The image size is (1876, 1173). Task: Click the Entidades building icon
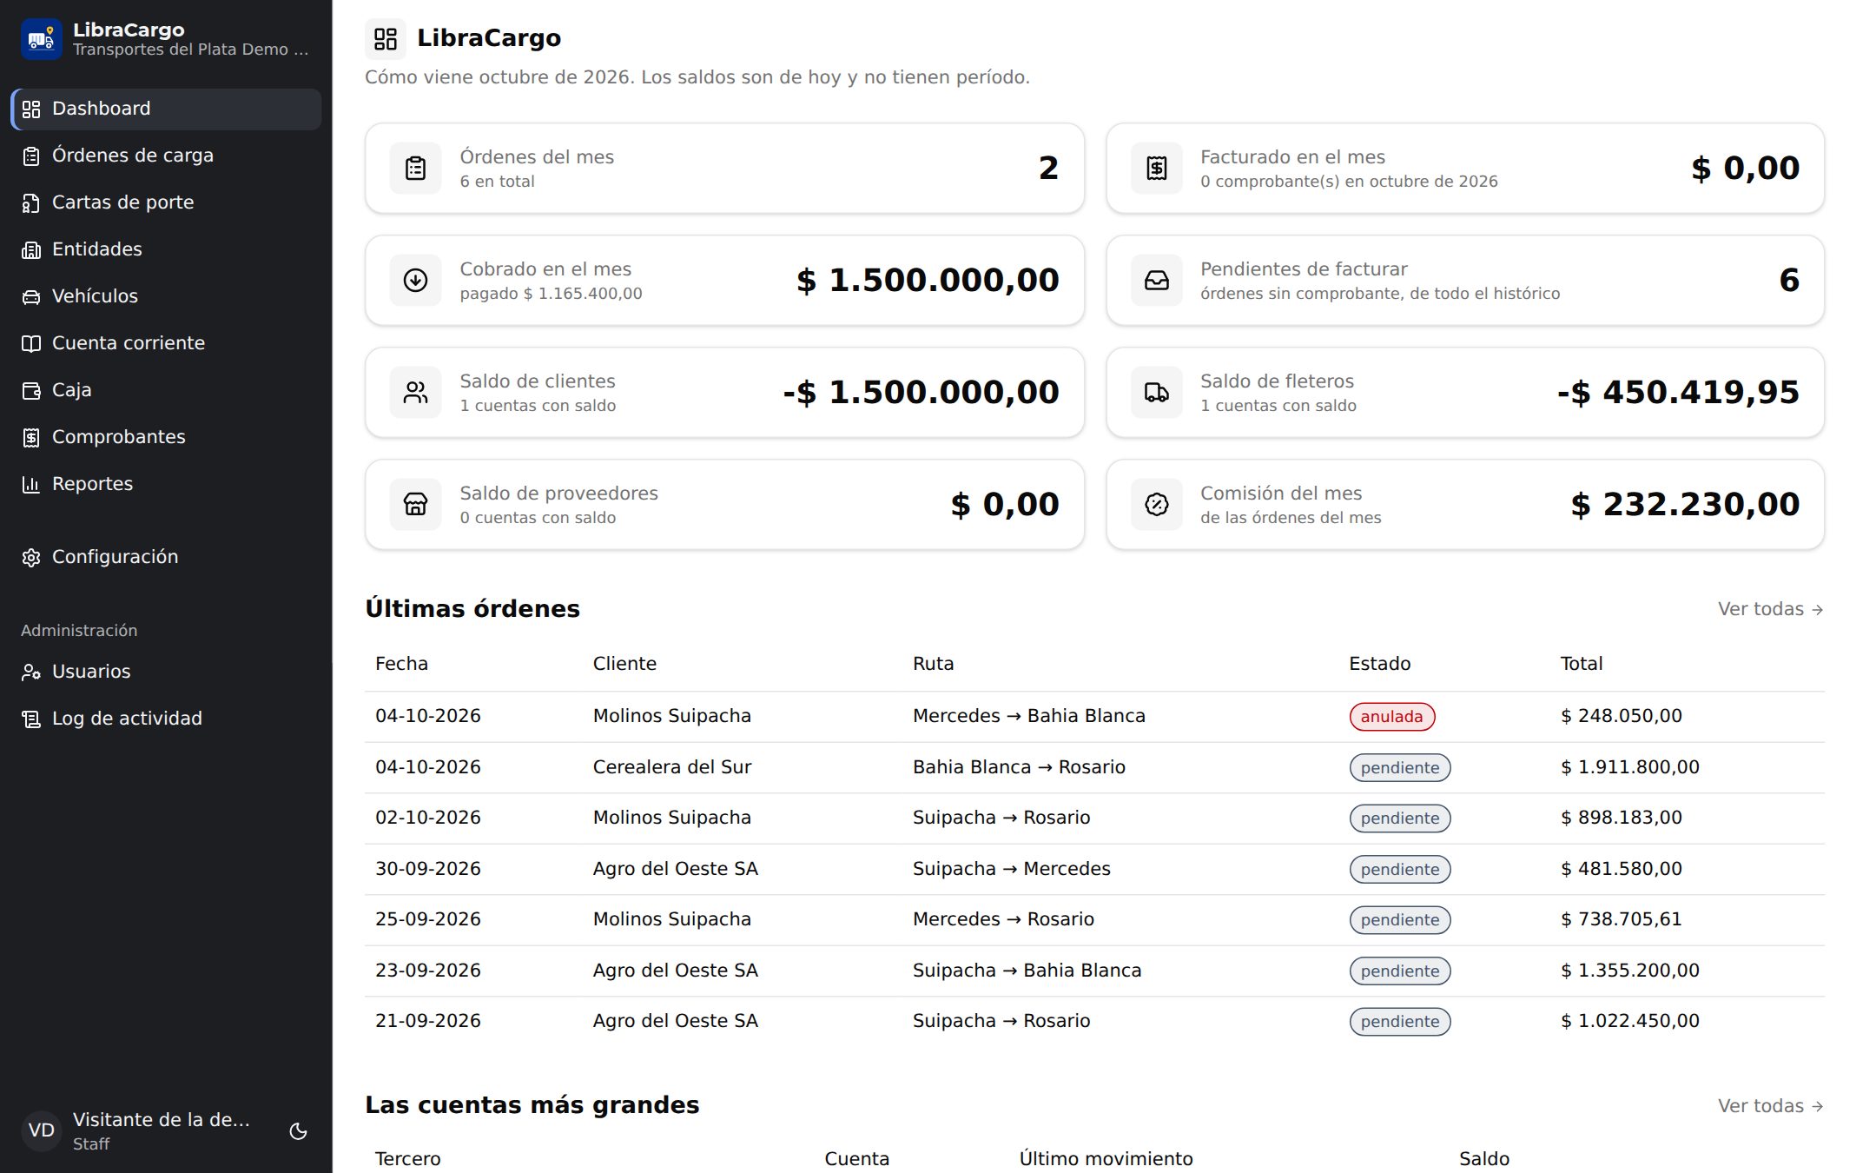31,250
